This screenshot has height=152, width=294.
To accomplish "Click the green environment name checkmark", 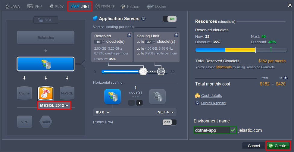I will click(x=233, y=130).
